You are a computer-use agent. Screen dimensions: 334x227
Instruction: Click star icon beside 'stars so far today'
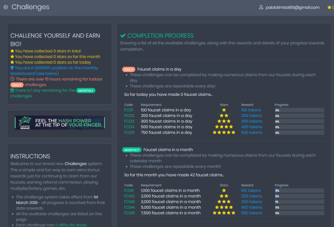12,62
